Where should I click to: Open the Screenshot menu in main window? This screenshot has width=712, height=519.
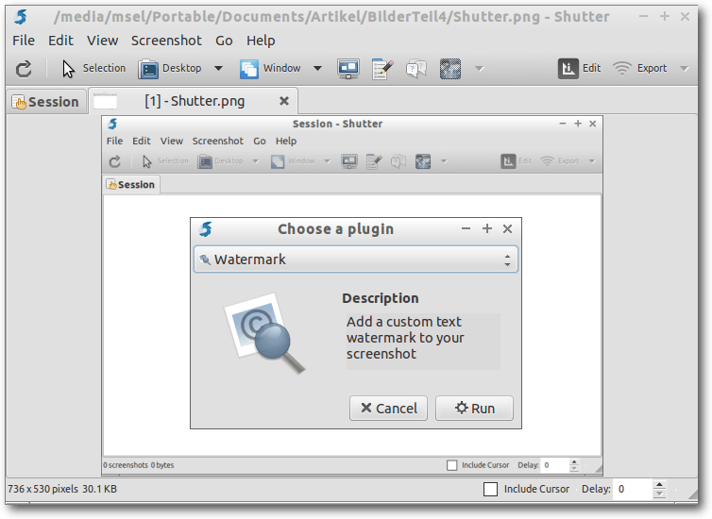166,41
